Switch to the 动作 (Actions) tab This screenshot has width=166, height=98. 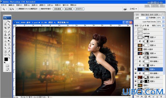coord(152,15)
